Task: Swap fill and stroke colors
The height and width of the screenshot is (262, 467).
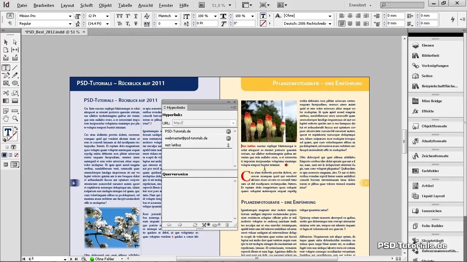Action: (x=16, y=129)
